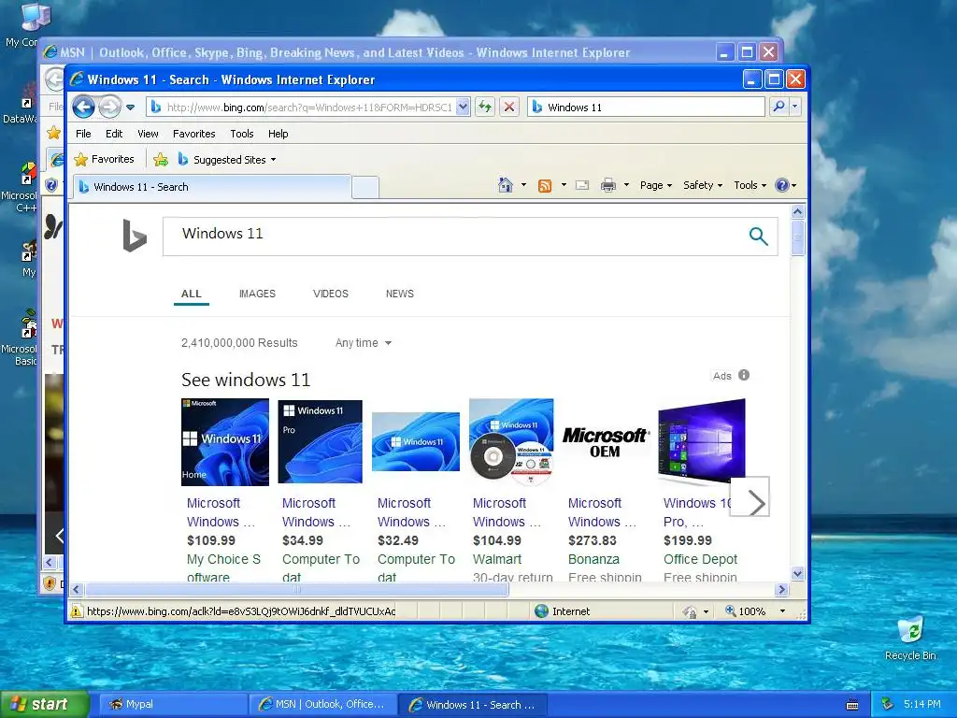This screenshot has height=718, width=957.
Task: Select the Windows 11 - Search tab
Action: (x=212, y=187)
